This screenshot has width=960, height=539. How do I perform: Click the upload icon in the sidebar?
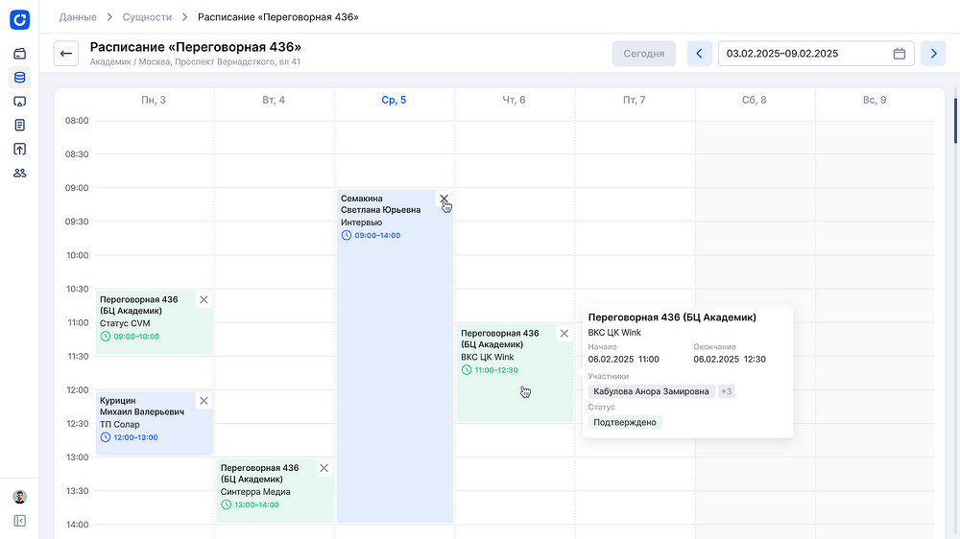click(19, 149)
